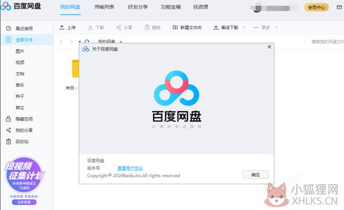Click the new folder icon in toolbar
This screenshot has width=344, height=210.
tap(175, 27)
